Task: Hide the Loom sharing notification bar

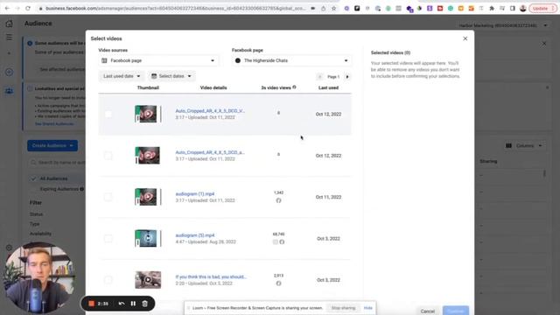Action: pos(367,308)
